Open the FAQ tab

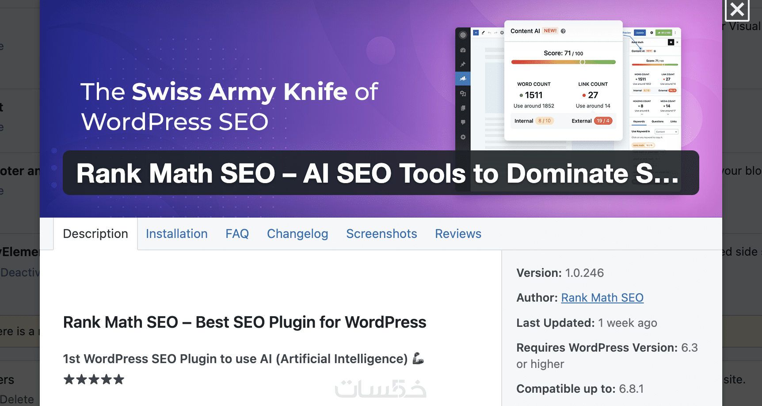click(237, 234)
